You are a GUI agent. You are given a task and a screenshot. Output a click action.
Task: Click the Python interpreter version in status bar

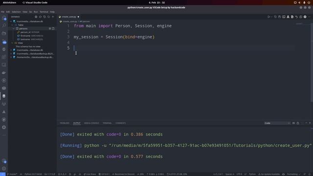coord(33,174)
